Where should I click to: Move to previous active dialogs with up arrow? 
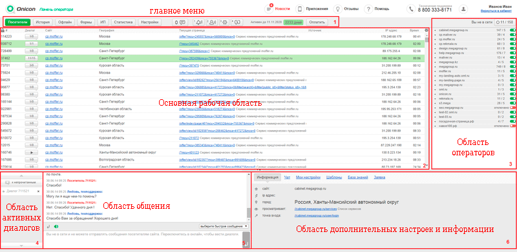click(x=21, y=177)
